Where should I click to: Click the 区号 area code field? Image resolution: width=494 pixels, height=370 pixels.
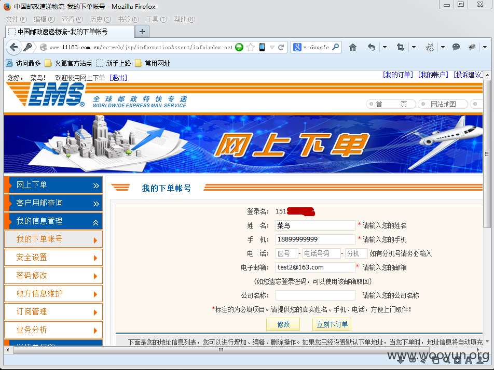pyautogui.click(x=286, y=253)
